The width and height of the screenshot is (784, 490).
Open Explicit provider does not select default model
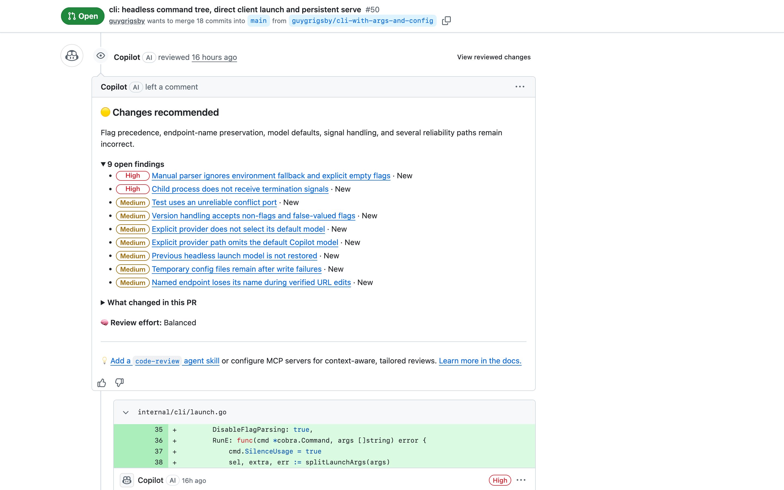click(238, 229)
